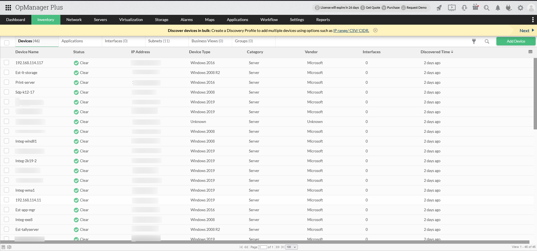Switch to the Subnets (11) tab
Viewport: 537px width, 251px height.
coord(159,41)
